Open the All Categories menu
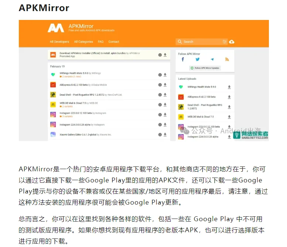Screen dimensions: 287x247 pos(83,42)
